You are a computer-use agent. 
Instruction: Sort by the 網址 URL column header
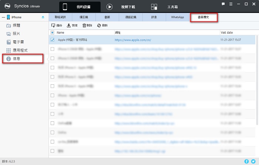pos(118,33)
